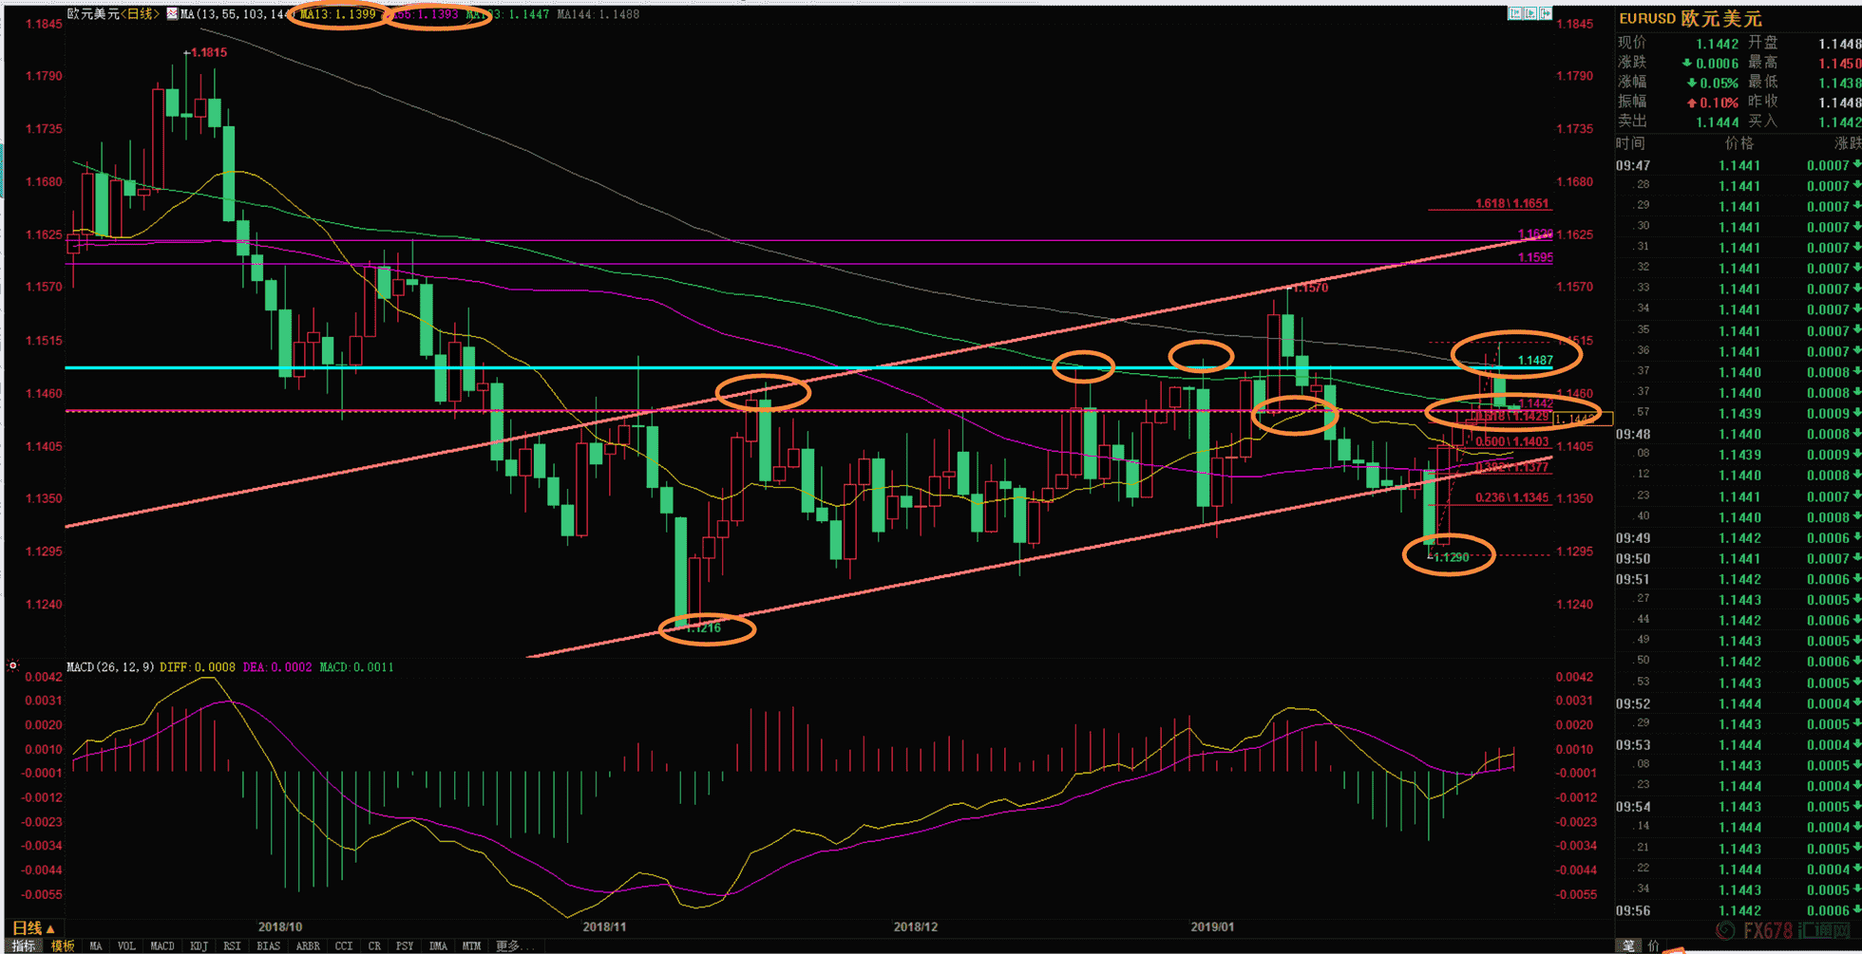Click the exit-arrow icon above price axis
Image resolution: width=1862 pixels, height=954 pixels.
[1546, 13]
